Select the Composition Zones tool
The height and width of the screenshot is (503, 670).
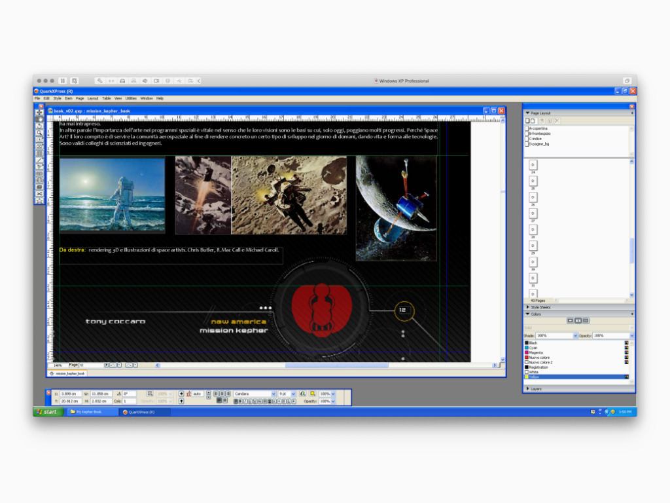click(x=39, y=187)
